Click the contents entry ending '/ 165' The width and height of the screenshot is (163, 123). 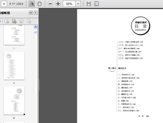pos(128,78)
